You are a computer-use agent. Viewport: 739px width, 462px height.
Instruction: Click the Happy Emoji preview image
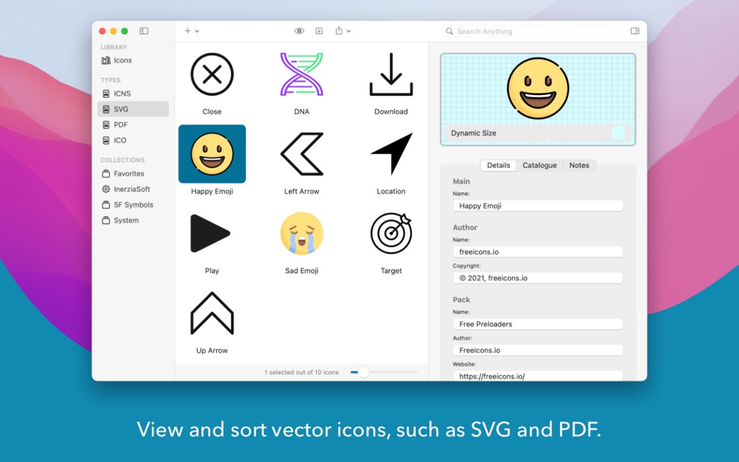click(538, 88)
